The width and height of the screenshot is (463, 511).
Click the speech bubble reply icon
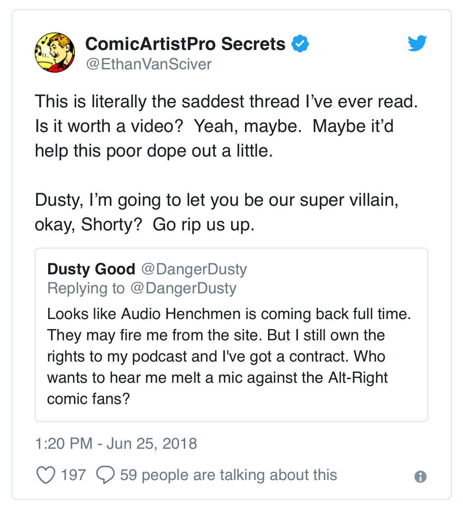[105, 475]
